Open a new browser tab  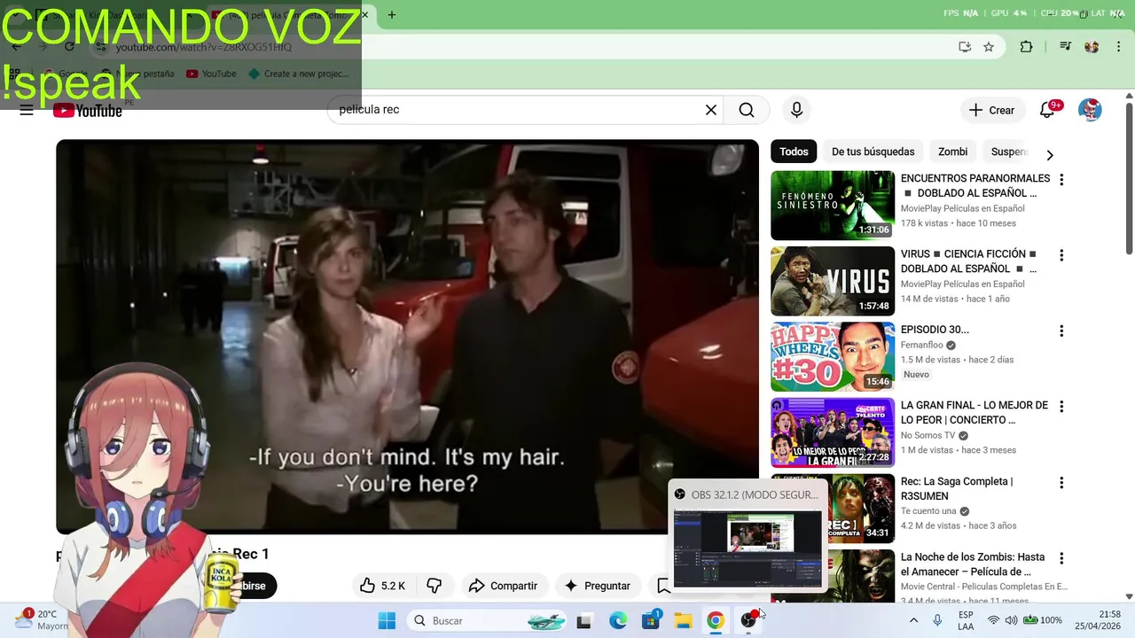pos(392,14)
